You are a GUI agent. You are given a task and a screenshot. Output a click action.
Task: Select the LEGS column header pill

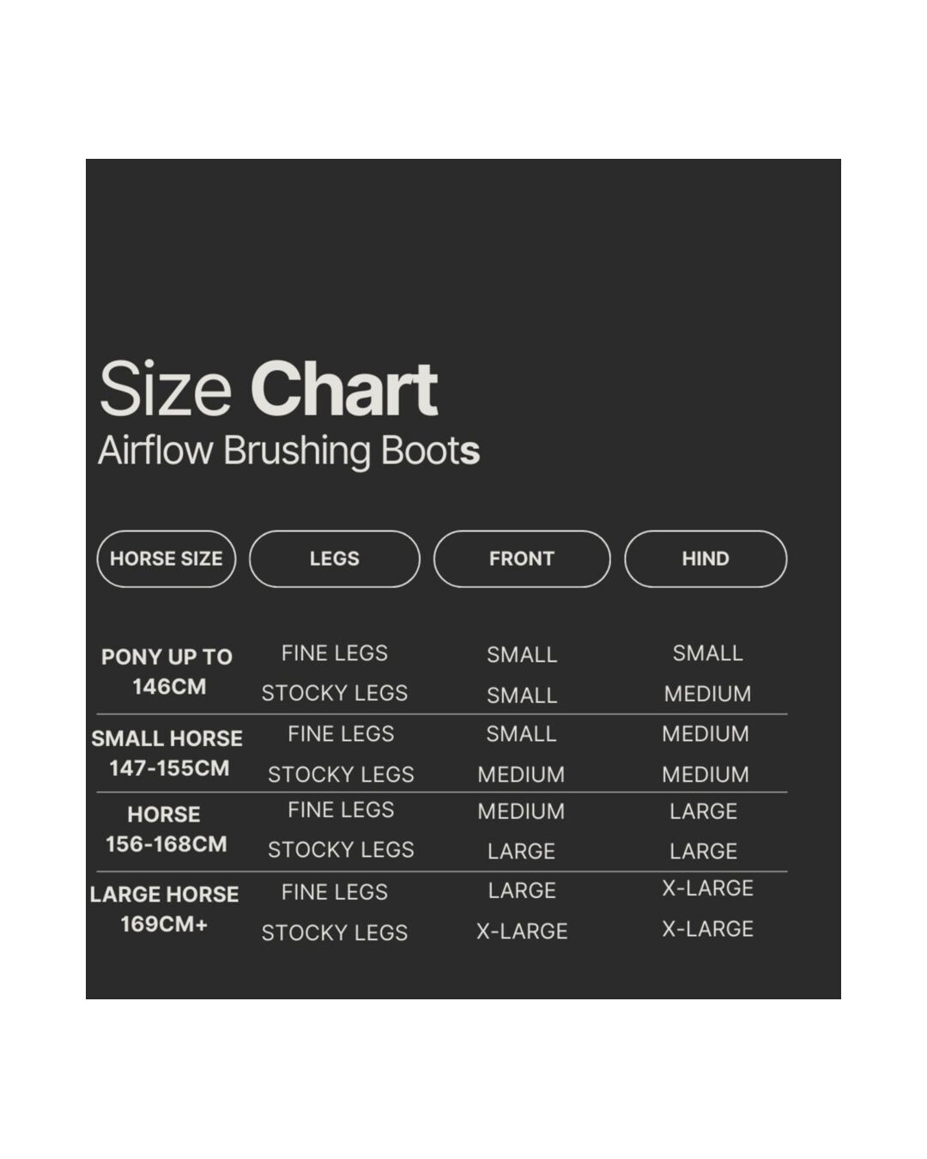point(335,559)
